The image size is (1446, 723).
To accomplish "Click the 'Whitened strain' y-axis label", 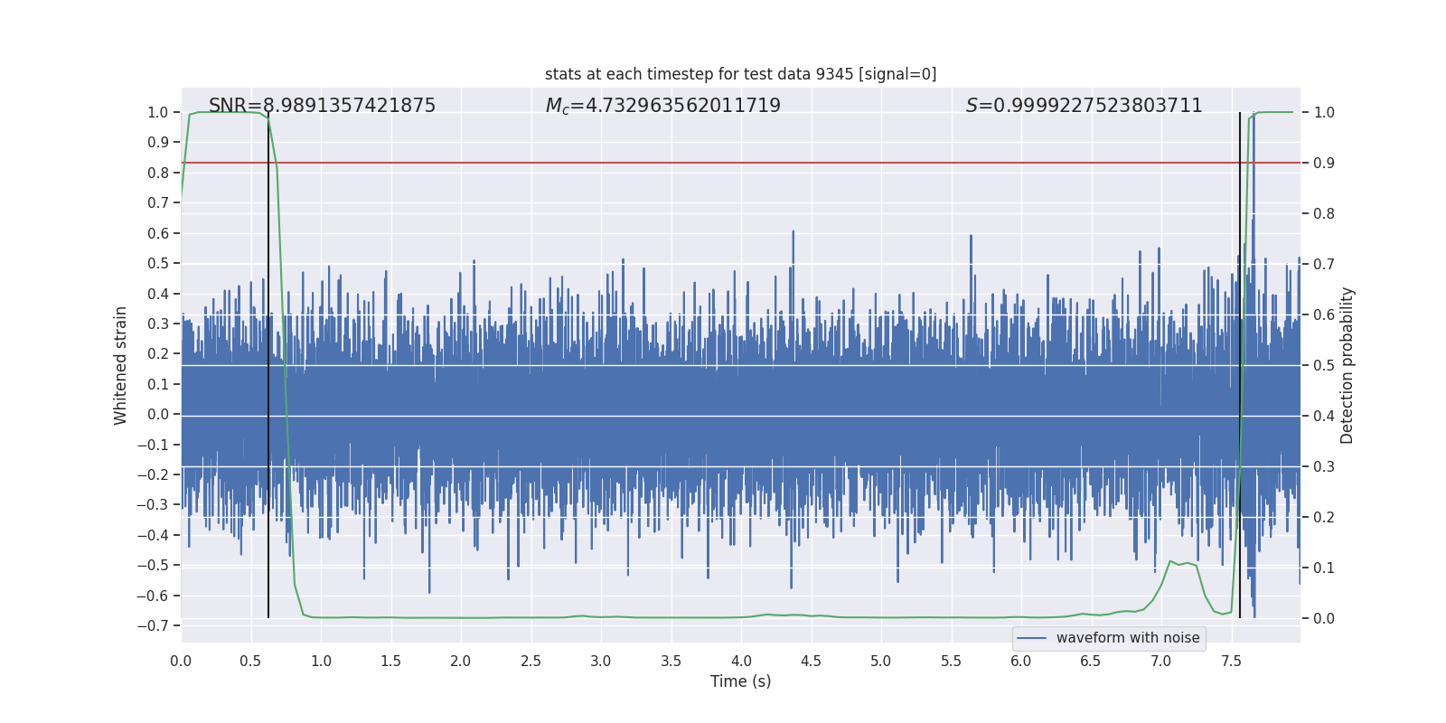I will (120, 365).
